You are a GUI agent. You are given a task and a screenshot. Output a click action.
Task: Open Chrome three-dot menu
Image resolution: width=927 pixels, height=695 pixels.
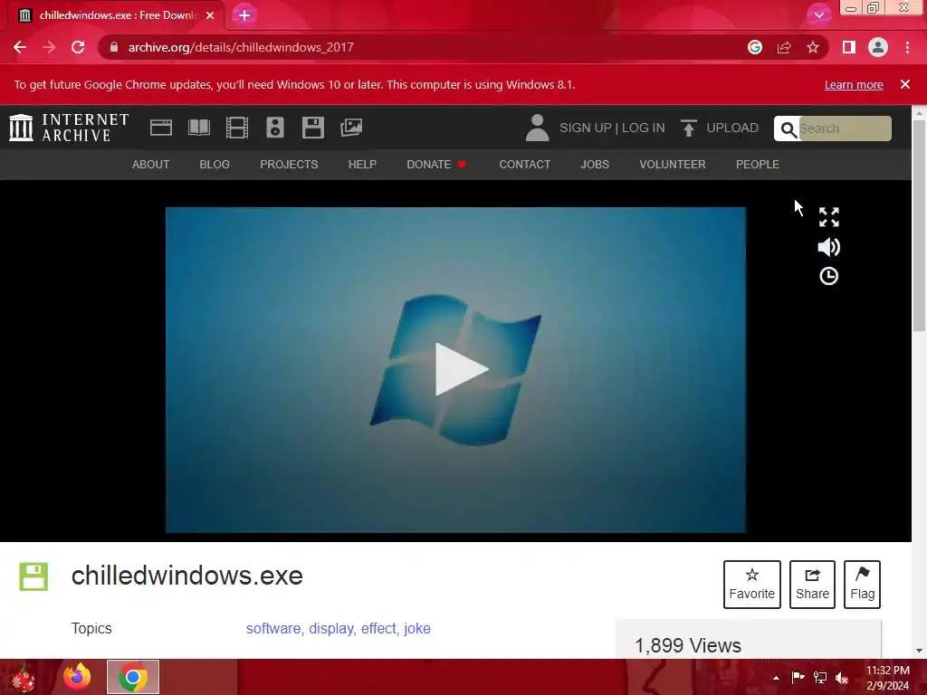tap(907, 47)
